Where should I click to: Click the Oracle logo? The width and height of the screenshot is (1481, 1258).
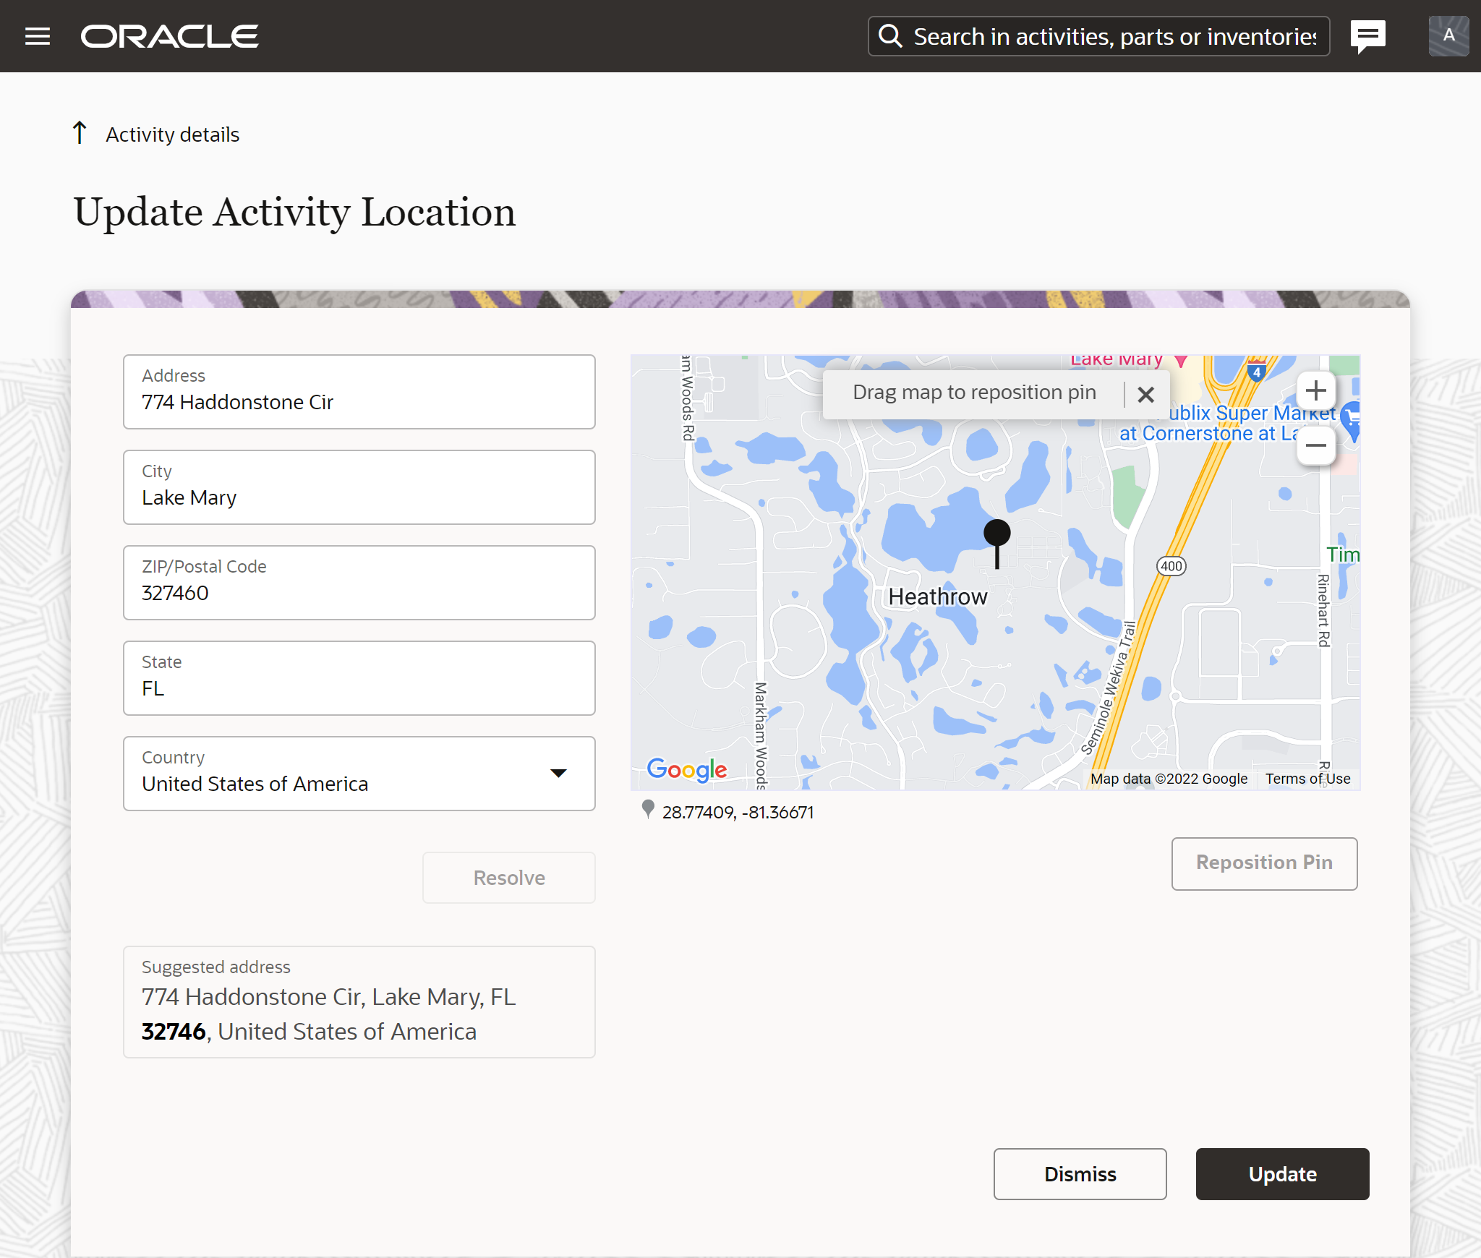pyautogui.click(x=169, y=36)
